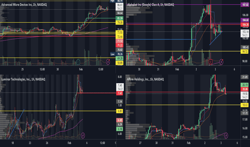The height and width of the screenshot is (147, 250).
Task: Click the pink 6.49 price label
Action: (x=120, y=120)
